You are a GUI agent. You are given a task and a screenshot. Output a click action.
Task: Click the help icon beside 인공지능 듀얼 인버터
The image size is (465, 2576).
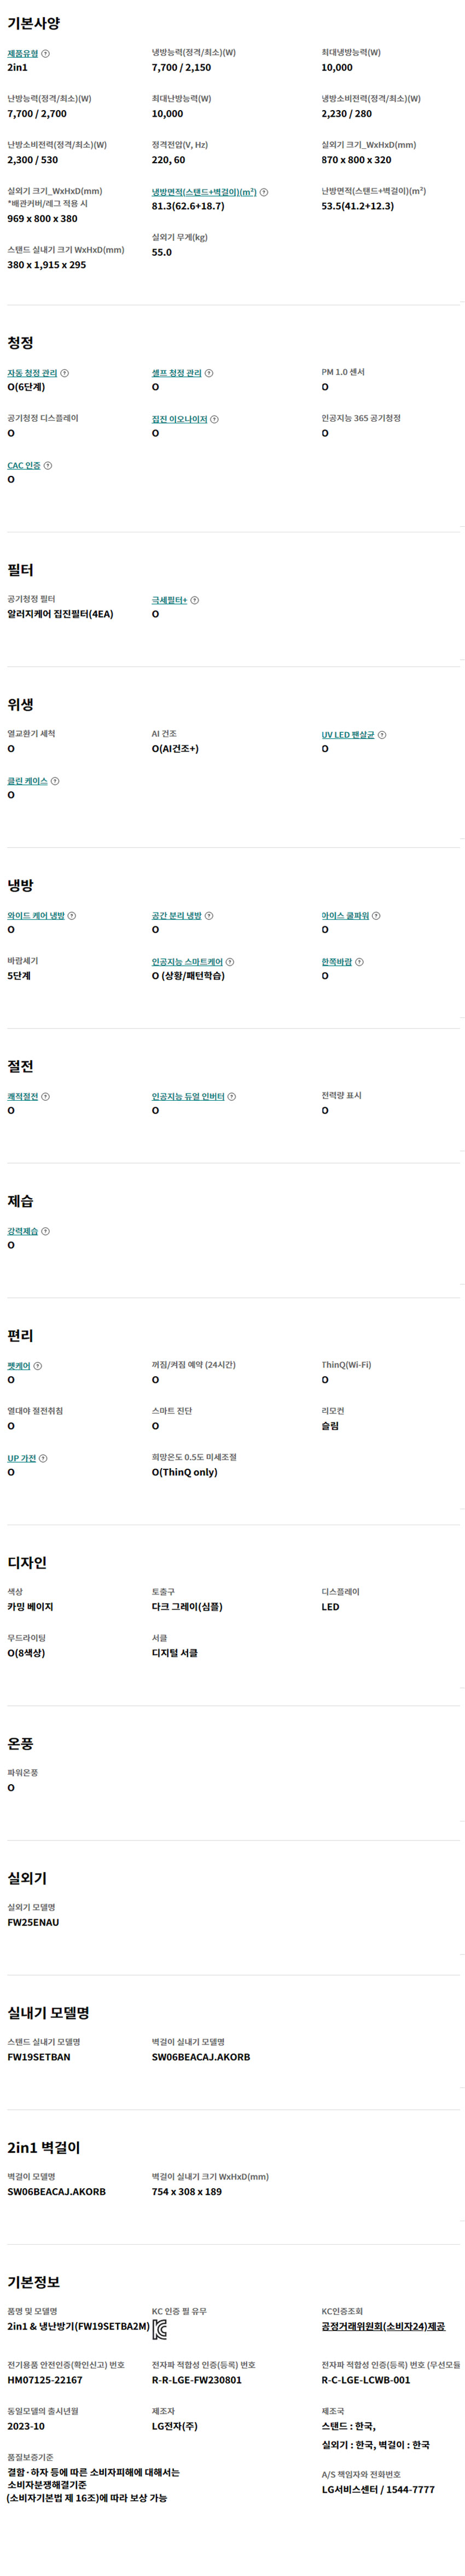click(232, 1097)
